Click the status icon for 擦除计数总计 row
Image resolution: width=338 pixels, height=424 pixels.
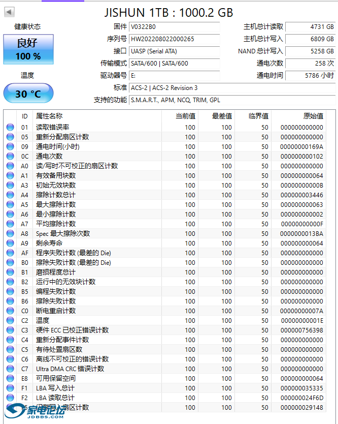coord(10,195)
